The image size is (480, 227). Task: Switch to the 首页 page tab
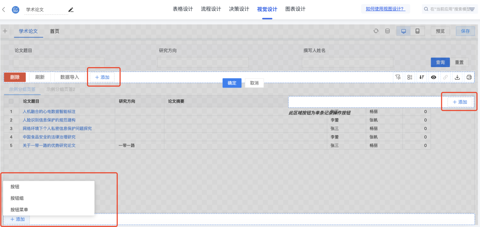[x=55, y=31]
